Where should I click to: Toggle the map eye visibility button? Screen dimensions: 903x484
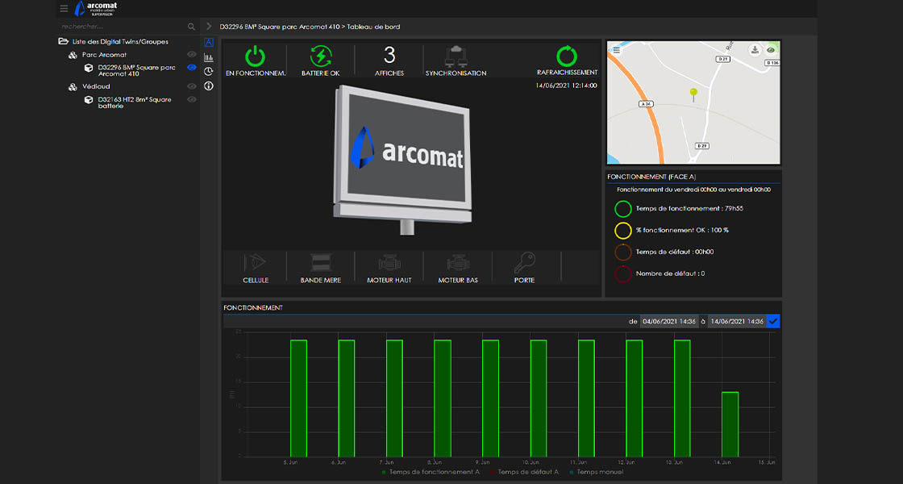tap(771, 50)
